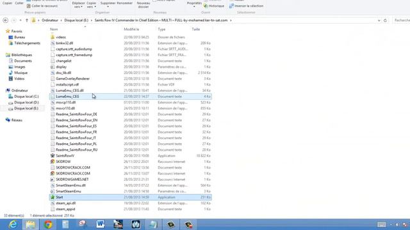The height and width of the screenshot is (230, 410).
Task: Select steam_api.dll file
Action: [65, 203]
